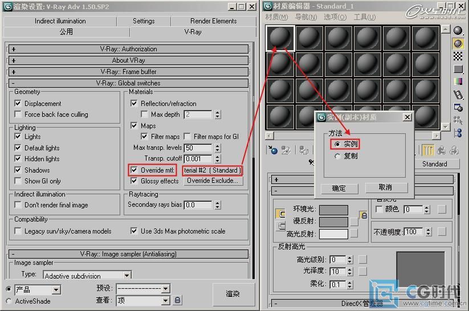469x311 pixels.
Task: Click Assign Material to Selection icon
Action: 304,150
